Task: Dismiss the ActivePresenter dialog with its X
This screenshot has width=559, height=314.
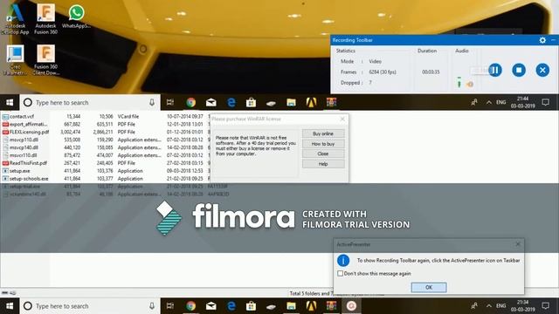Action: tap(518, 244)
